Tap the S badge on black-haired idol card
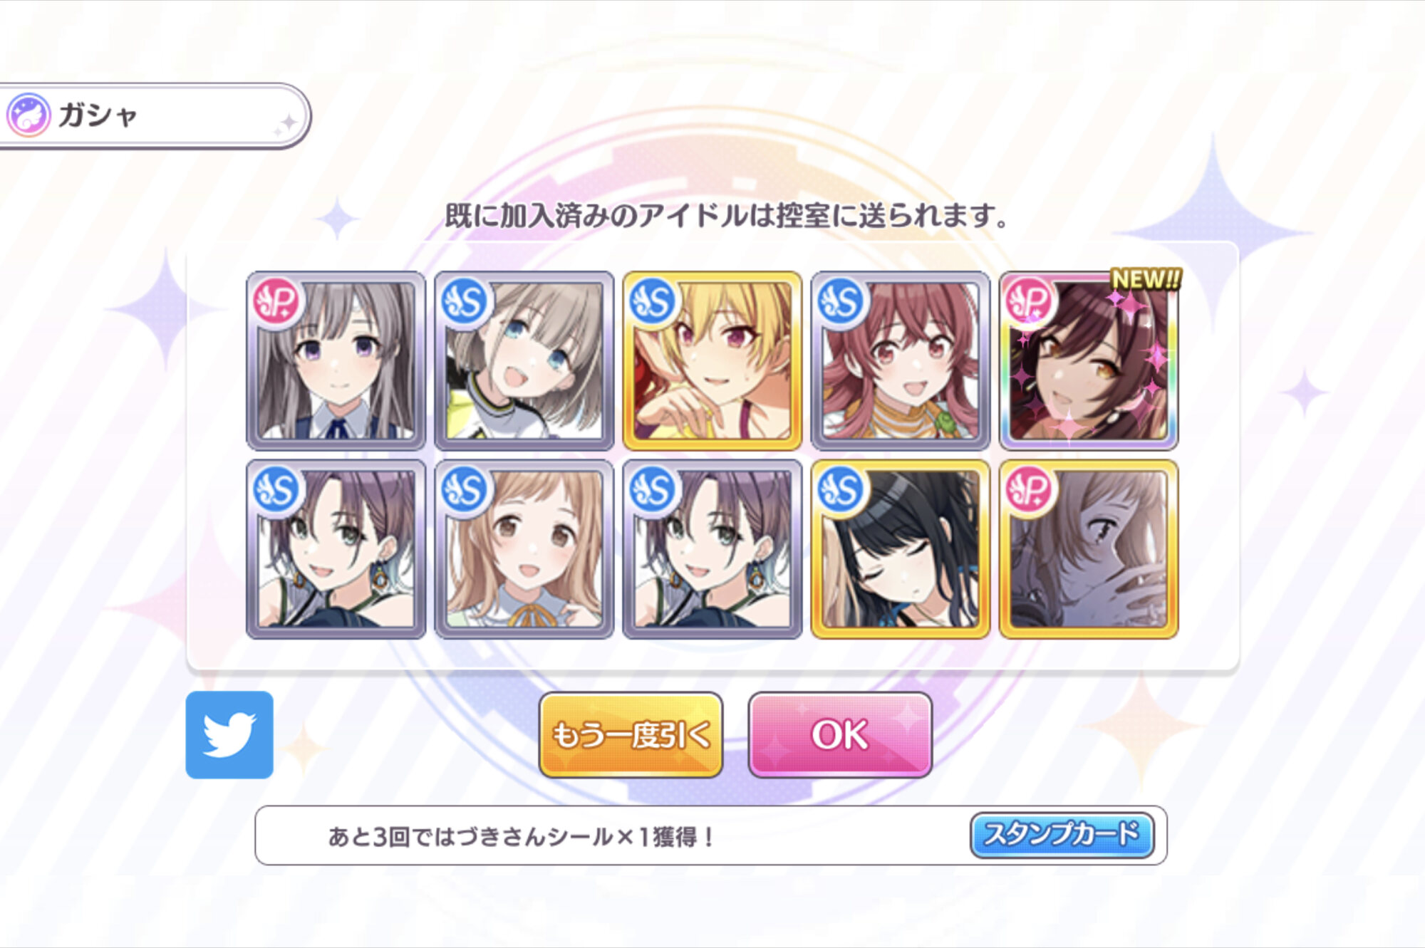The image size is (1425, 948). point(840,489)
